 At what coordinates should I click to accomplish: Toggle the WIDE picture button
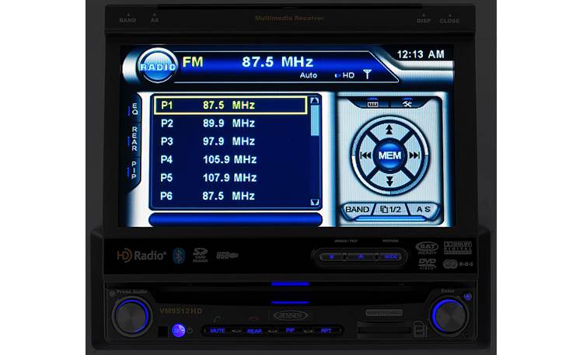point(389,256)
